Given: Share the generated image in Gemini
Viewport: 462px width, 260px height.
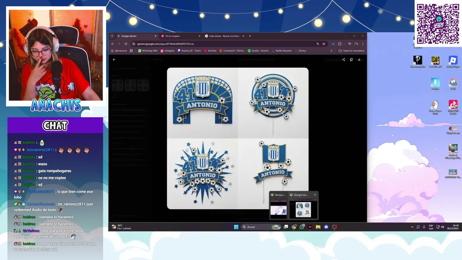Looking at the screenshot, I should tap(344, 60).
